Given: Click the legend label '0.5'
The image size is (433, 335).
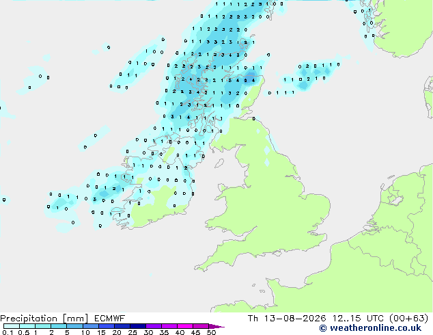Looking at the screenshot, I should pyautogui.click(x=23, y=332).
